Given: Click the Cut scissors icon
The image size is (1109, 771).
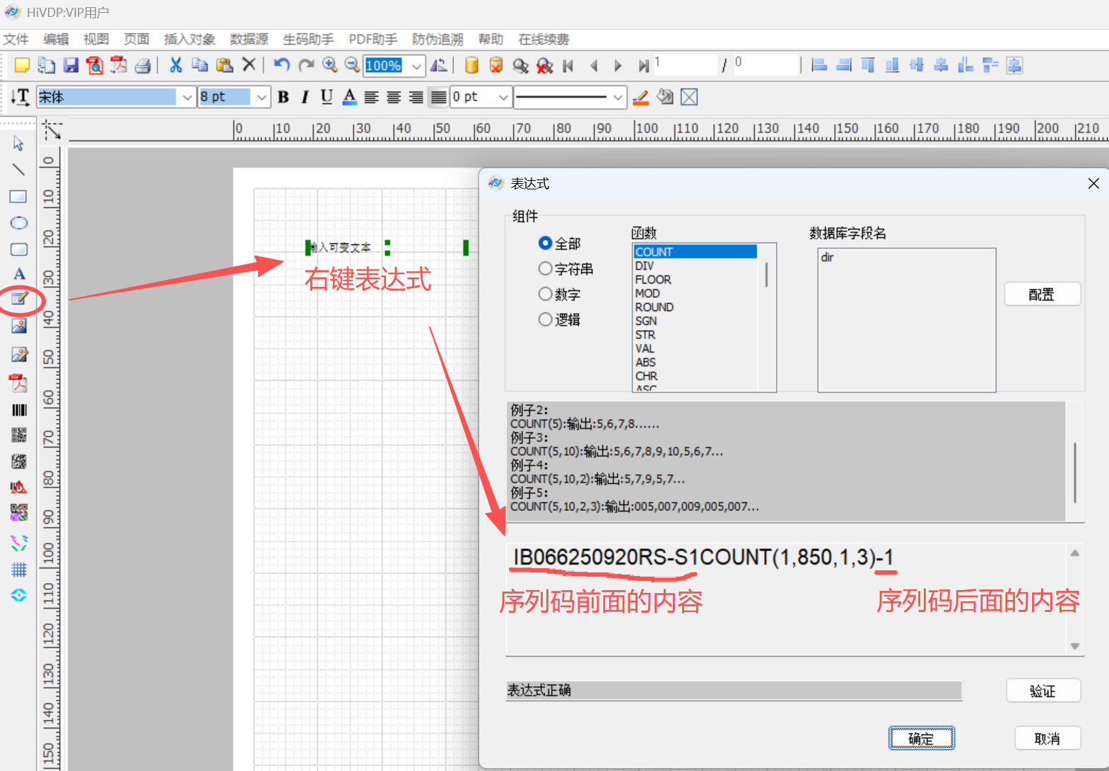Looking at the screenshot, I should pos(176,66).
